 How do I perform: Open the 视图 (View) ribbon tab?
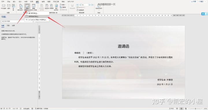[49, 2]
